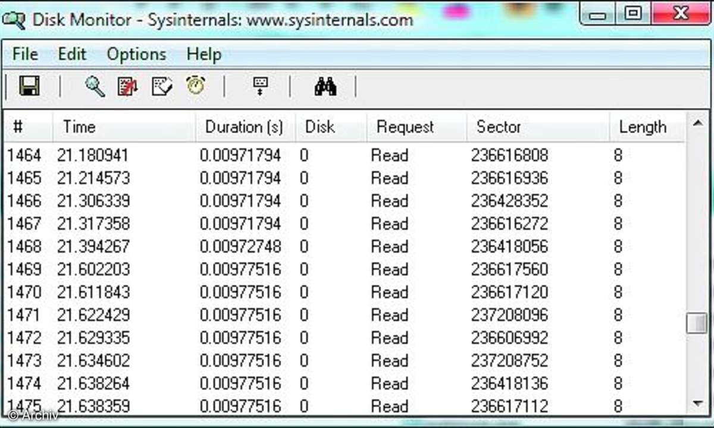Screen dimensions: 714x428
Task: Open the Edit menu
Action: coord(71,54)
